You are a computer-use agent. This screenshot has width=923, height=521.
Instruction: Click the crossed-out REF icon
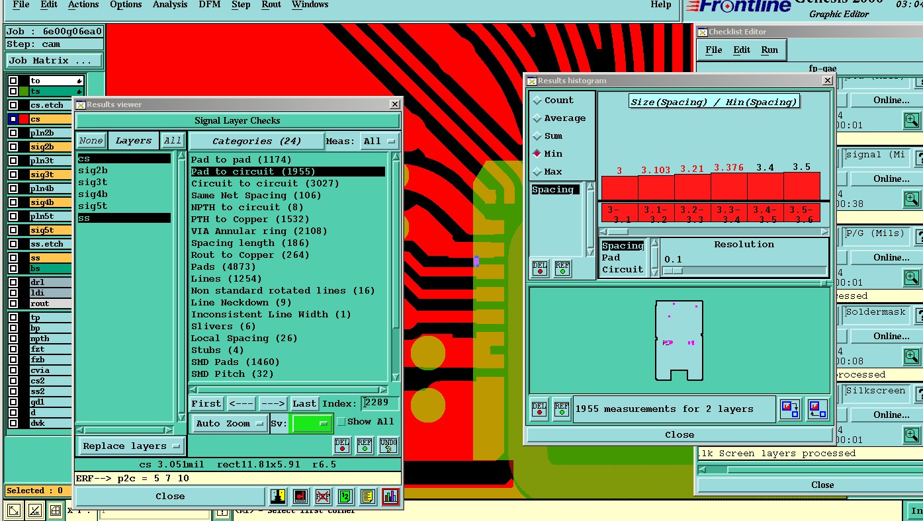[322, 497]
